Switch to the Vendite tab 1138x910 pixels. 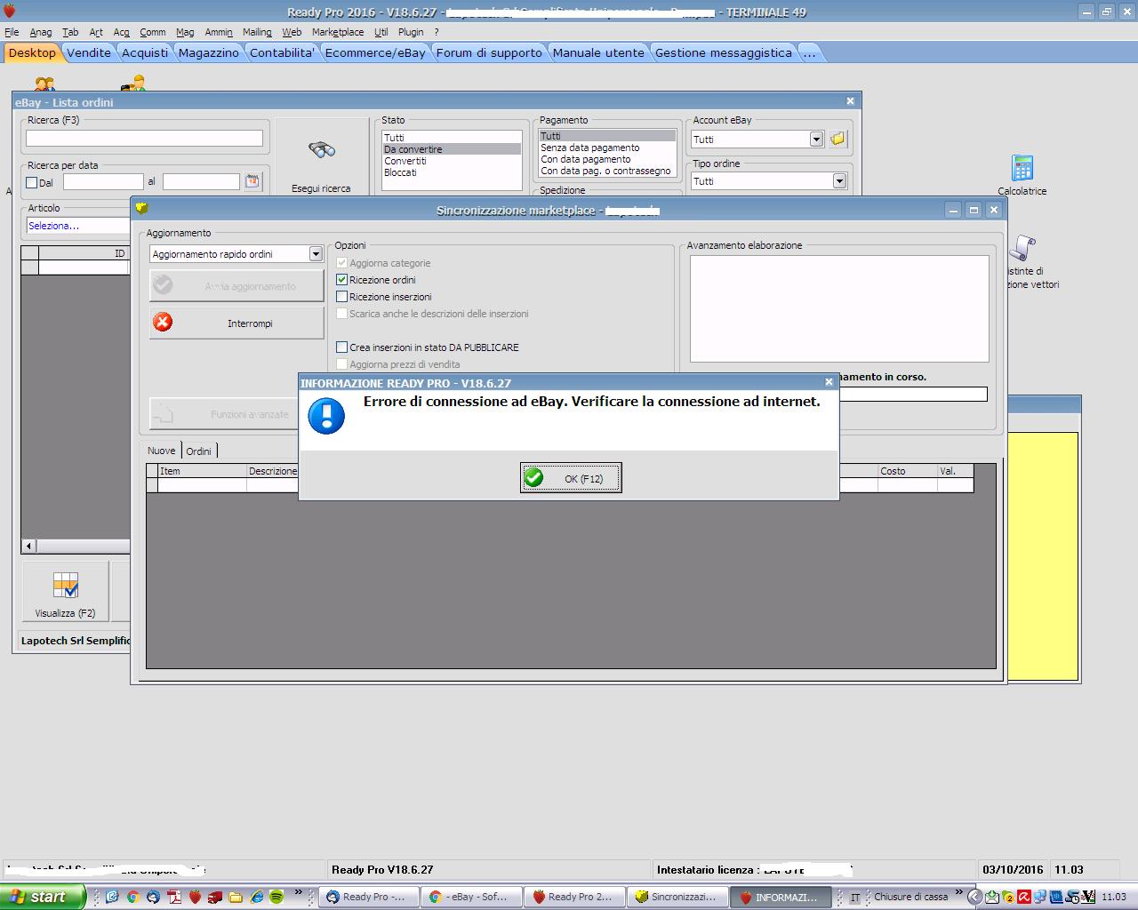coord(89,53)
